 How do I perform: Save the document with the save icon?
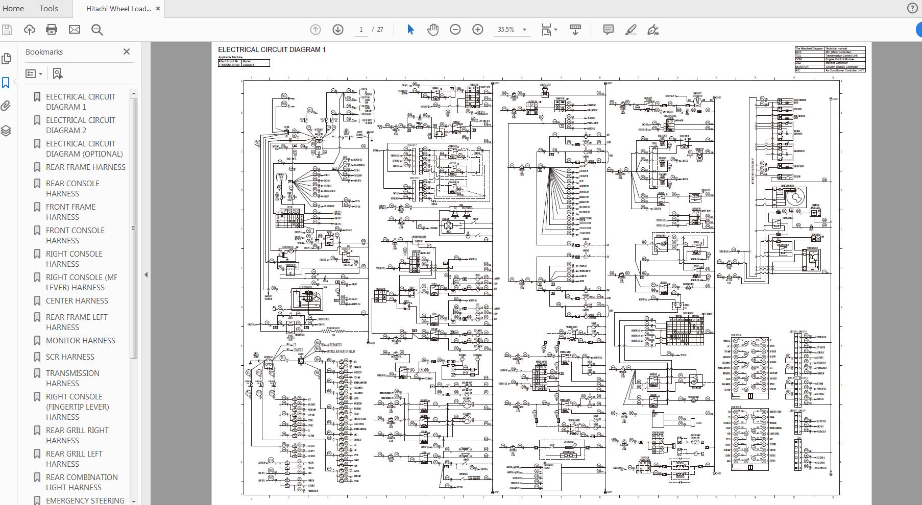[x=7, y=30]
